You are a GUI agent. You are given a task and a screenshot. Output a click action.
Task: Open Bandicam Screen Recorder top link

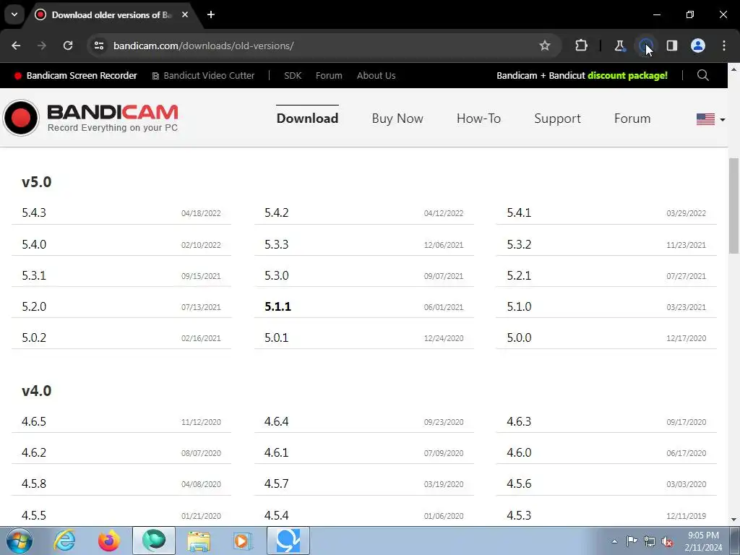point(75,75)
